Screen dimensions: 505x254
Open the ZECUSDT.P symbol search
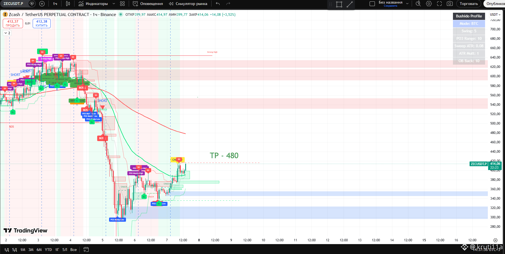[13, 4]
